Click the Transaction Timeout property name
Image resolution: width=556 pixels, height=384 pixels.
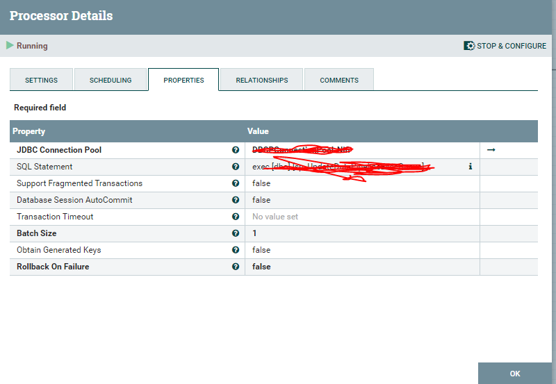tap(55, 217)
